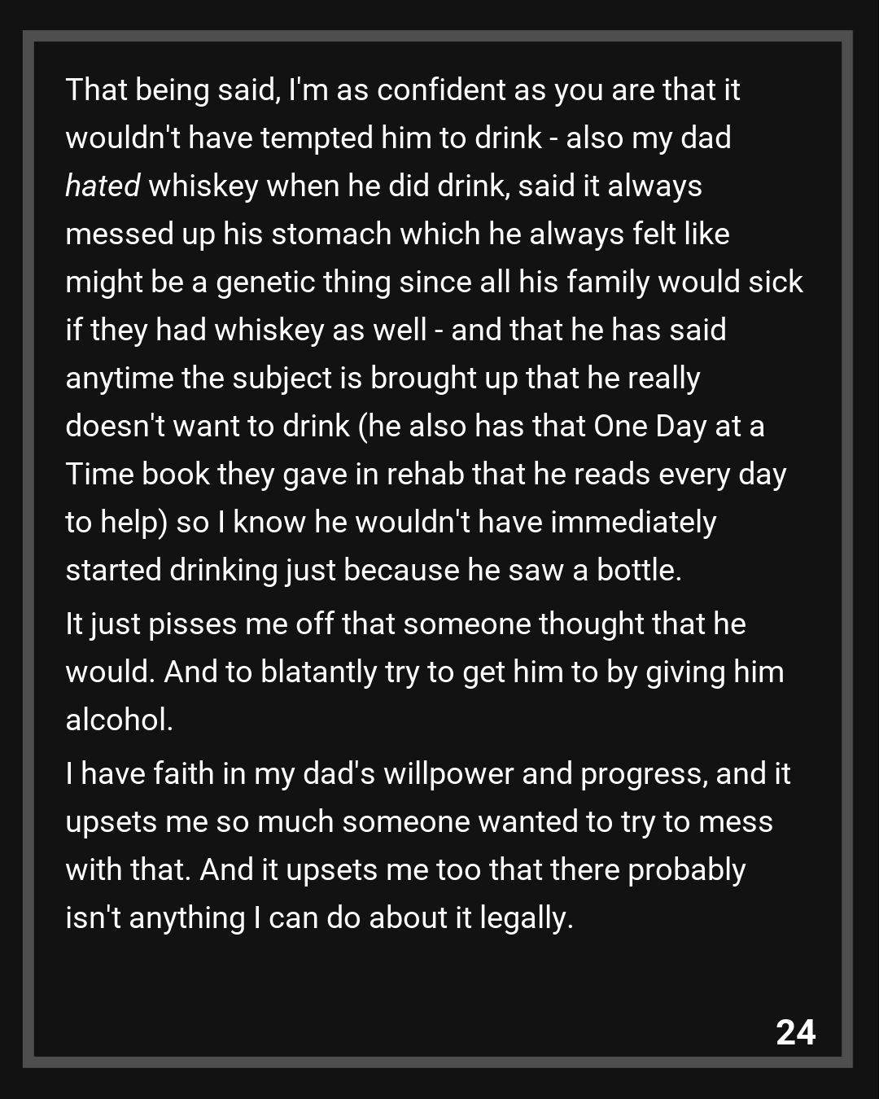Click the word "probably" in last paragraph
Viewport: 879px width, 1099px height.
click(x=686, y=870)
